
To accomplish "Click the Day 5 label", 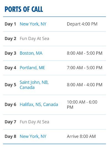I will point(11,85).
